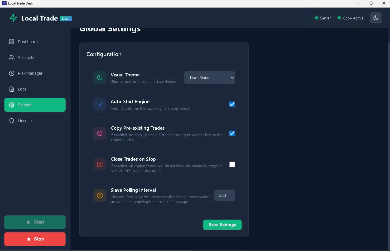Uncheck Copy Pre-existing Trades checkbox
Viewport: 390px width, 251px height.
tap(232, 133)
